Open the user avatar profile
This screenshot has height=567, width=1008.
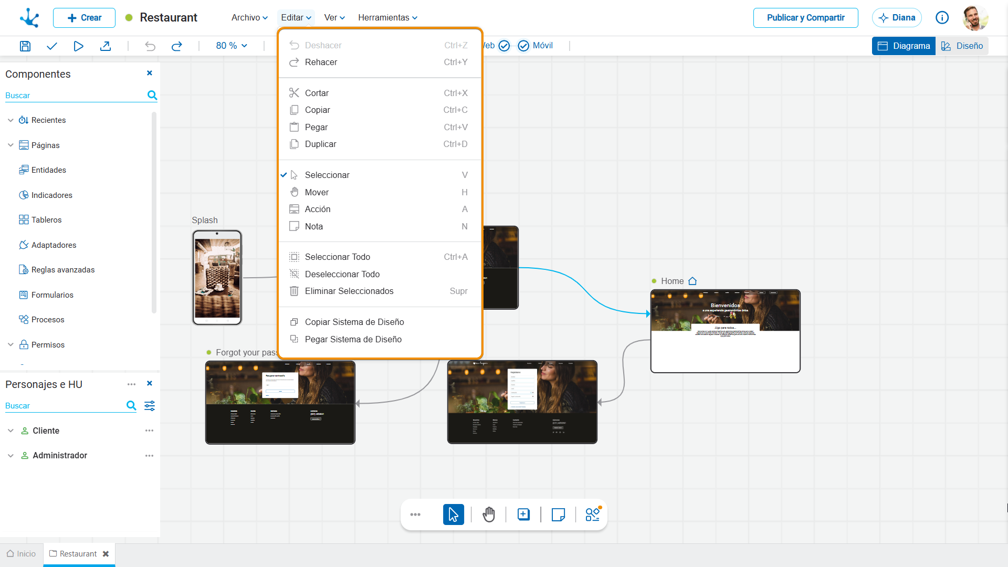(975, 18)
